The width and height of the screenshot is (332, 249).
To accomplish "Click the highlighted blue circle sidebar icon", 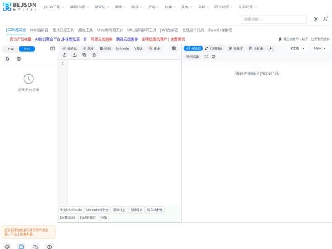I will tap(21, 246).
